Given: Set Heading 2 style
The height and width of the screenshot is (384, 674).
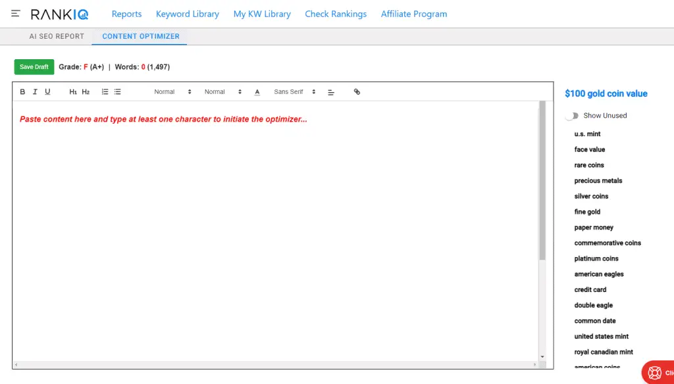Looking at the screenshot, I should tap(86, 92).
